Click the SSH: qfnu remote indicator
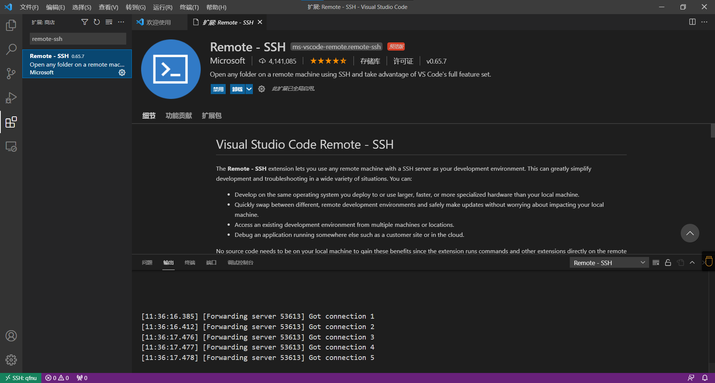 [21, 378]
